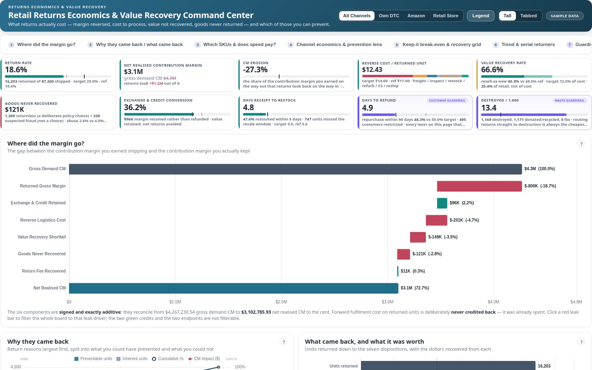The image size is (592, 370).
Task: Select Value Recovery Rate KPI card
Action: (x=534, y=75)
